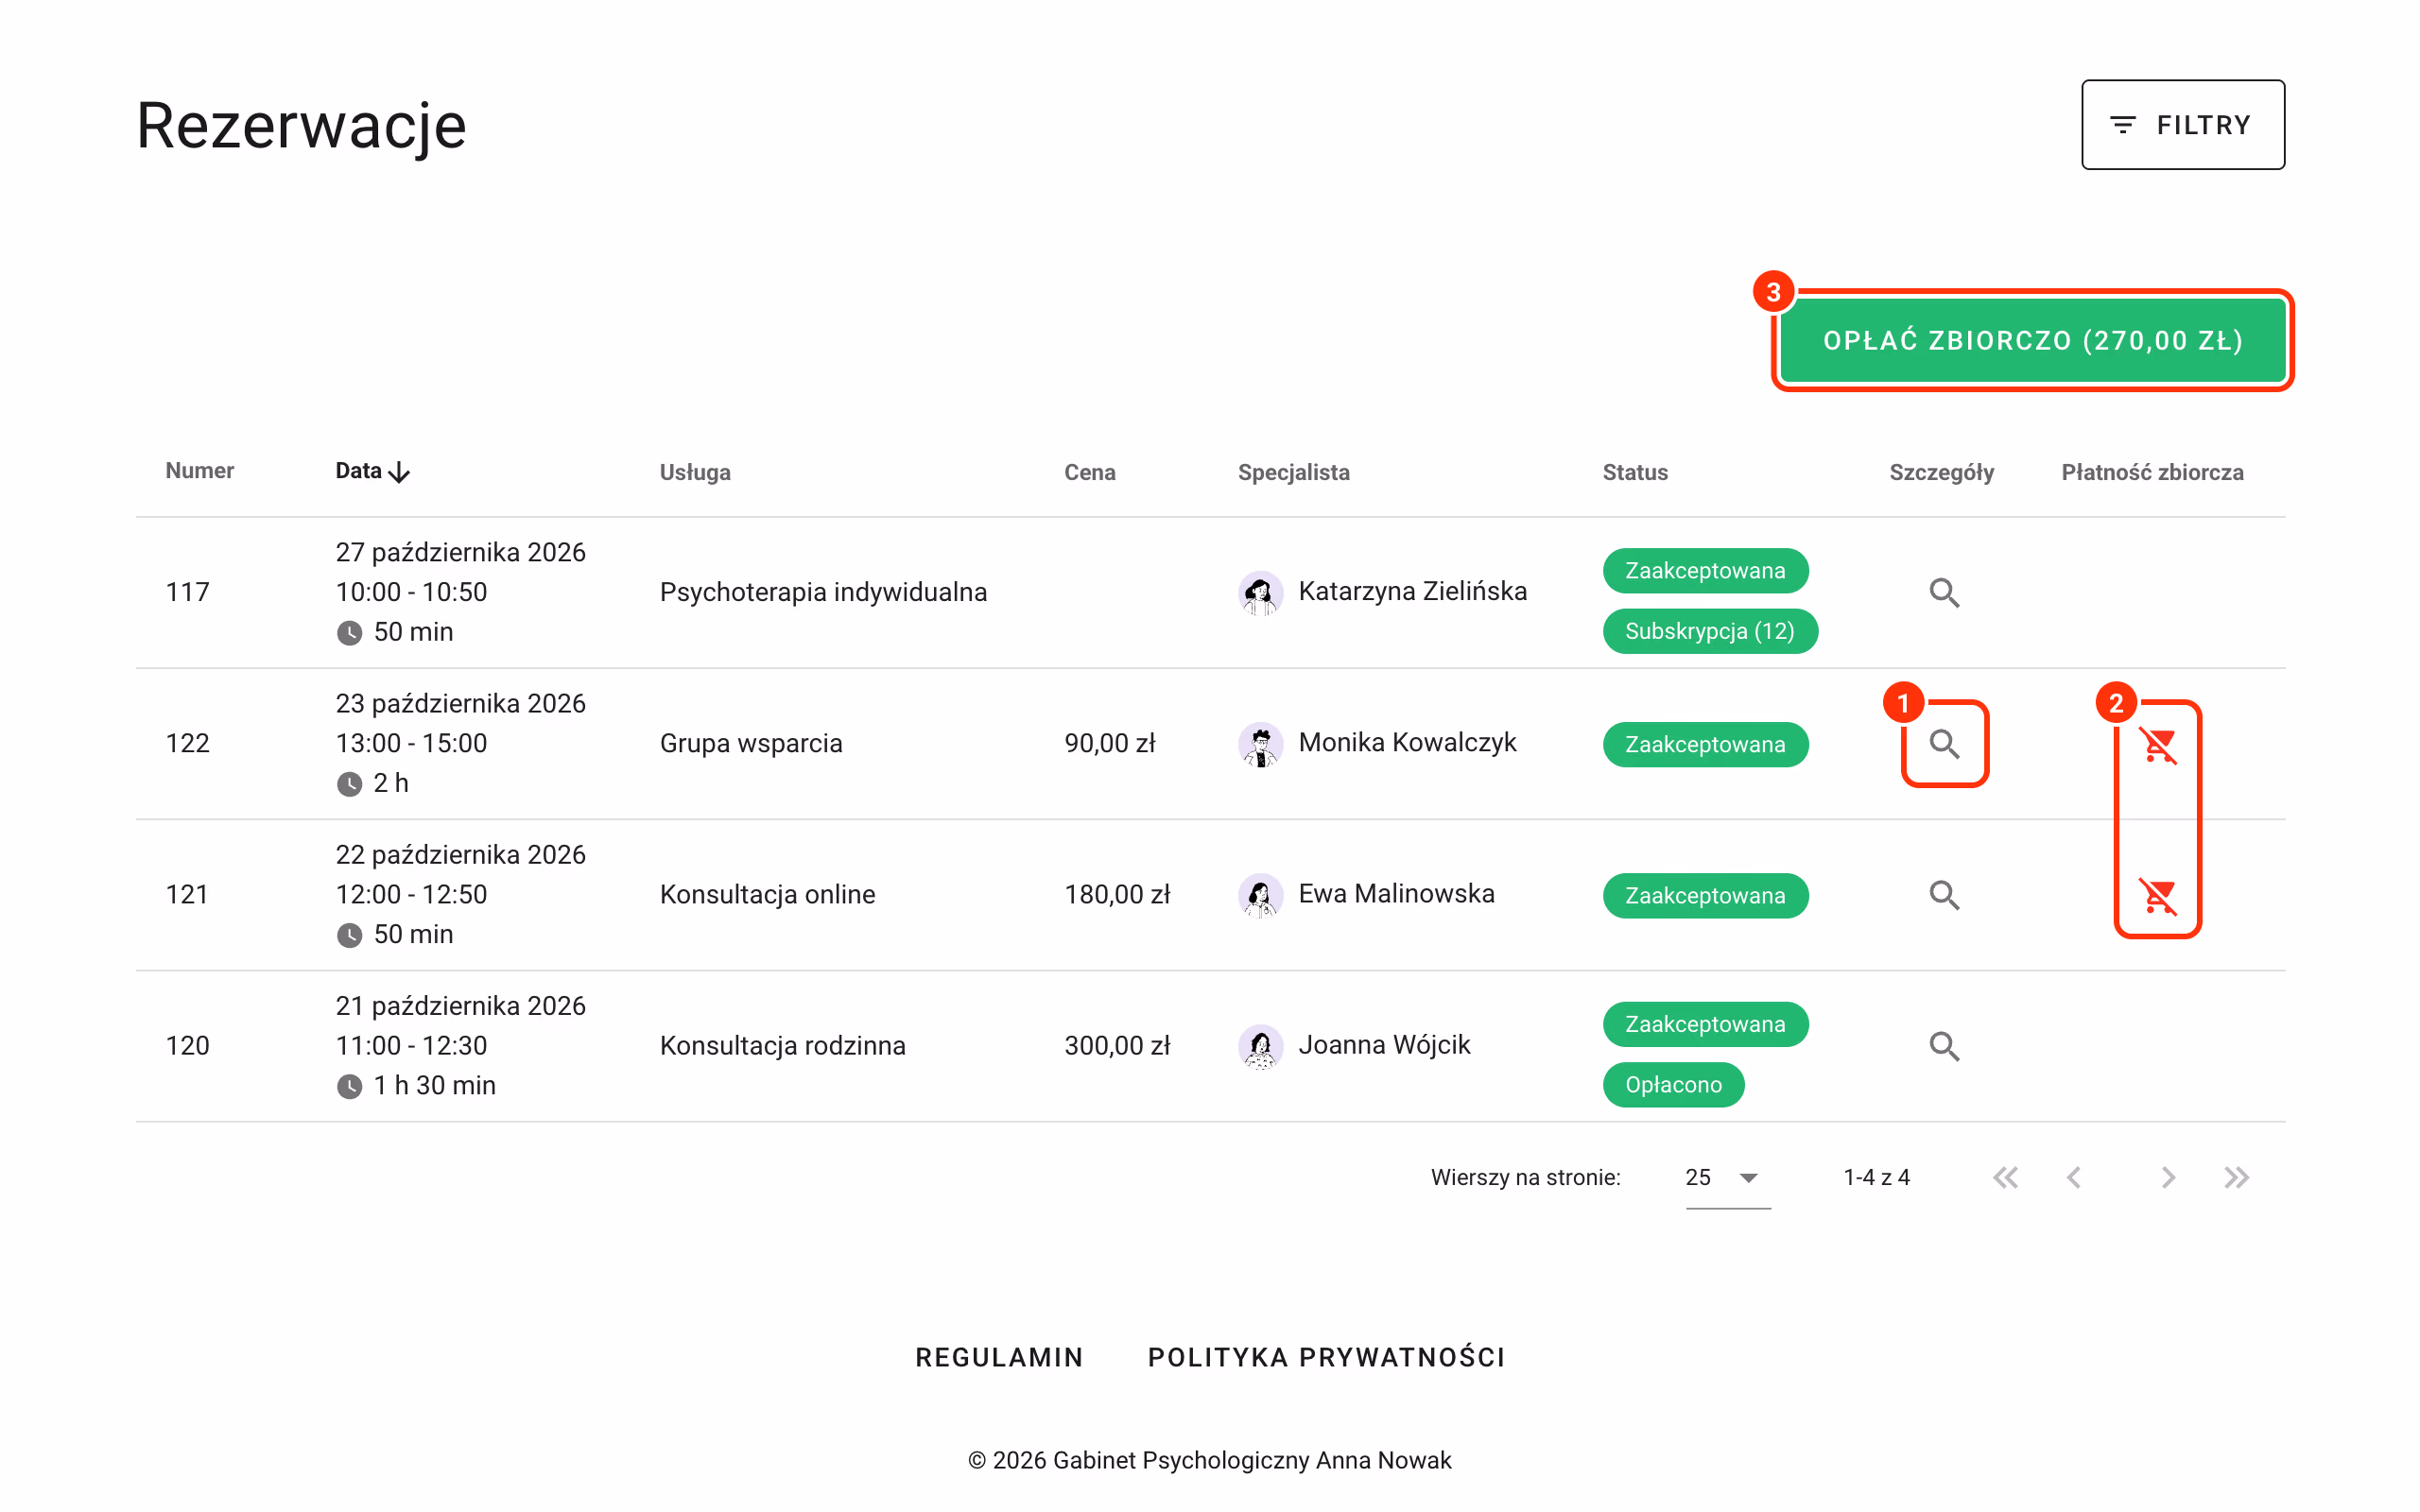
Task: Open details of reservation 117
Action: (x=1944, y=592)
